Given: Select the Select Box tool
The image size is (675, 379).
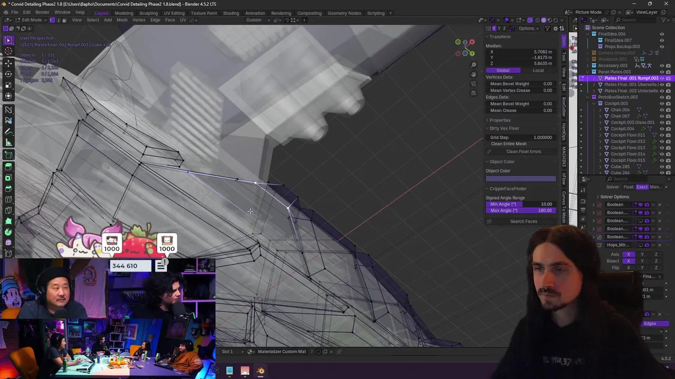Looking at the screenshot, I should pyautogui.click(x=8, y=41).
